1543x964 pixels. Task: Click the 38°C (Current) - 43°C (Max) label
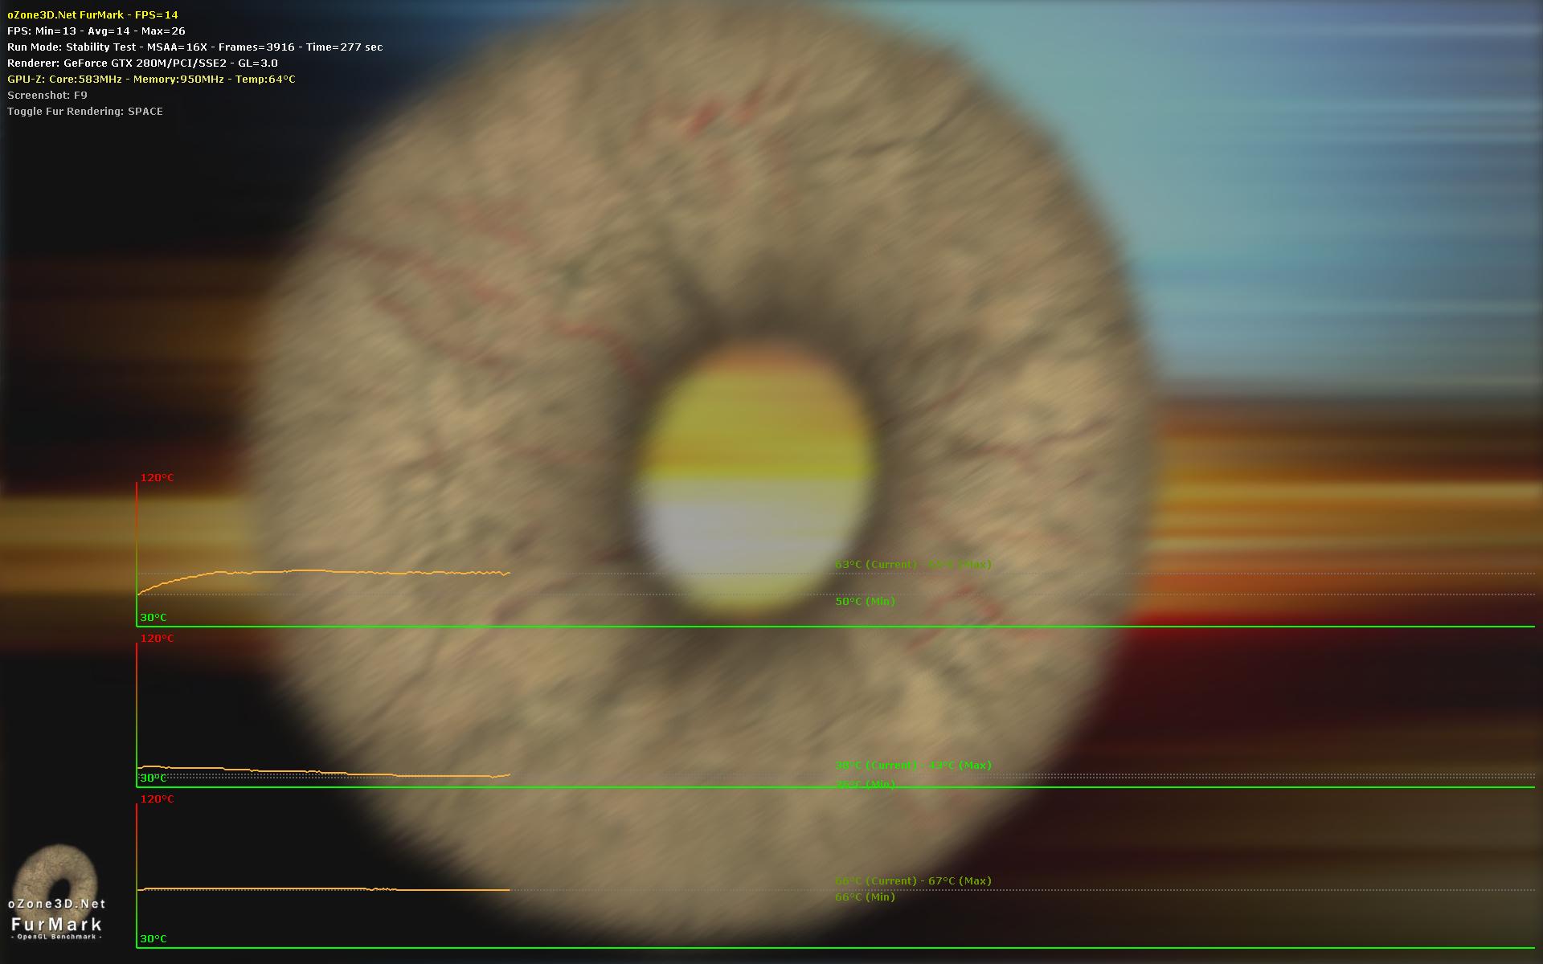pos(913,765)
